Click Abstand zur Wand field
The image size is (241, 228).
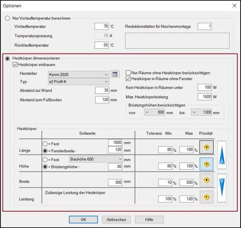tap(102, 90)
